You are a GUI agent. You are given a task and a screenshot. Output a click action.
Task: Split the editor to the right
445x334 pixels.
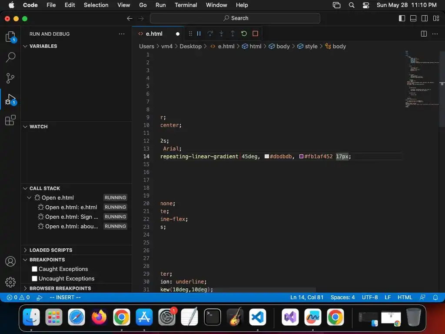coord(424,34)
